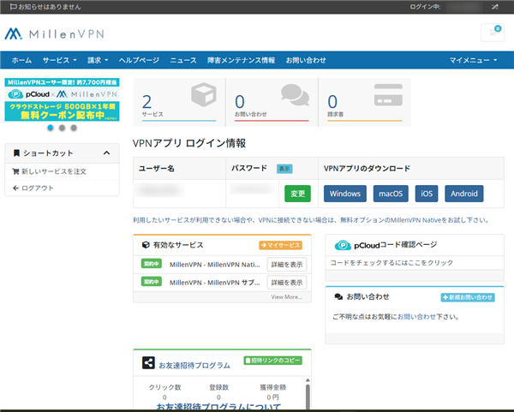Open the サービス dropdown menu
The width and height of the screenshot is (514, 412).
point(59,60)
